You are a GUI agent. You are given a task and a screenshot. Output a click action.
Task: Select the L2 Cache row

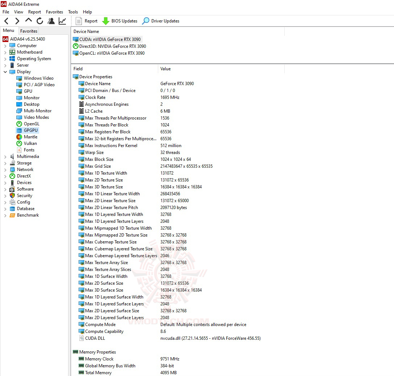coord(124,111)
